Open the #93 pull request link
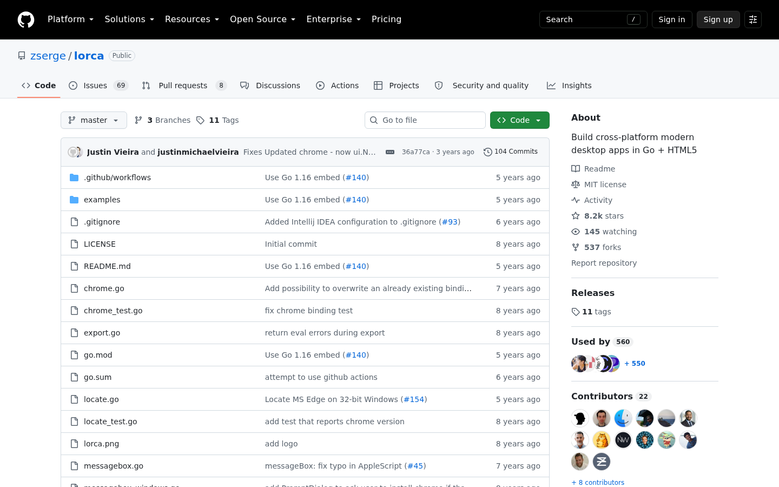 point(450,222)
